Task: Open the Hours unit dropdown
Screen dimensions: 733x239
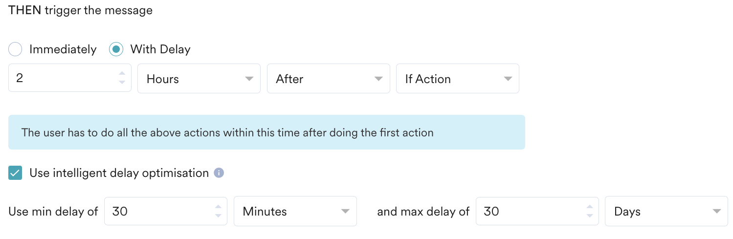Action: tap(199, 79)
